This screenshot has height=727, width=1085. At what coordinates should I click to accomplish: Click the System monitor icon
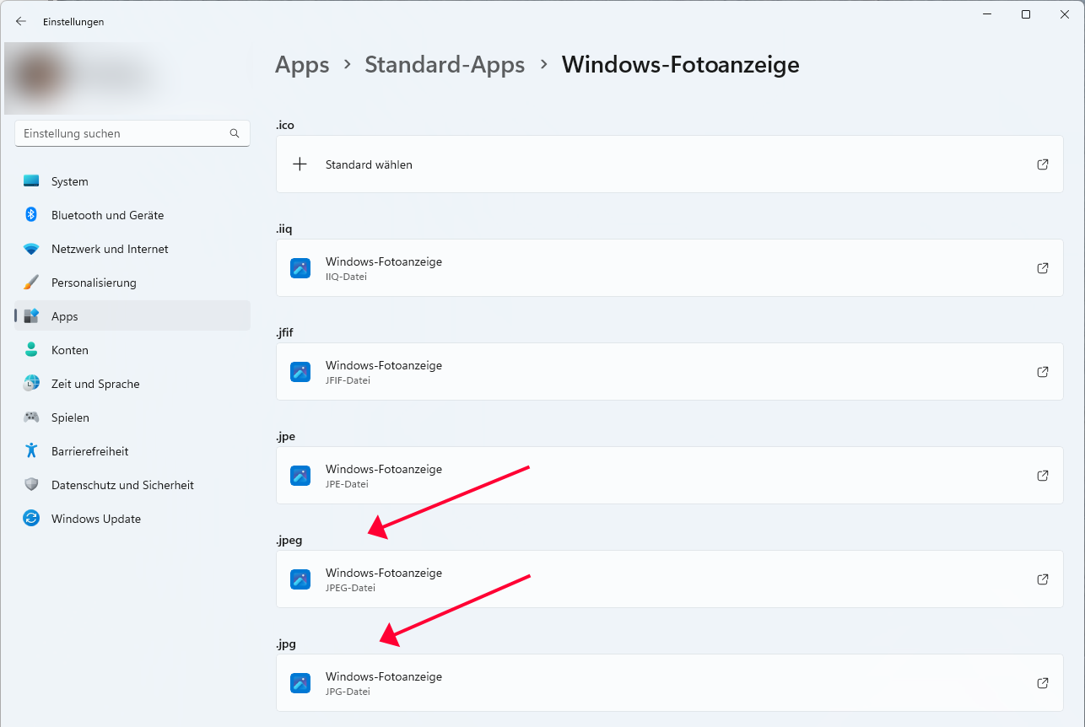[31, 181]
